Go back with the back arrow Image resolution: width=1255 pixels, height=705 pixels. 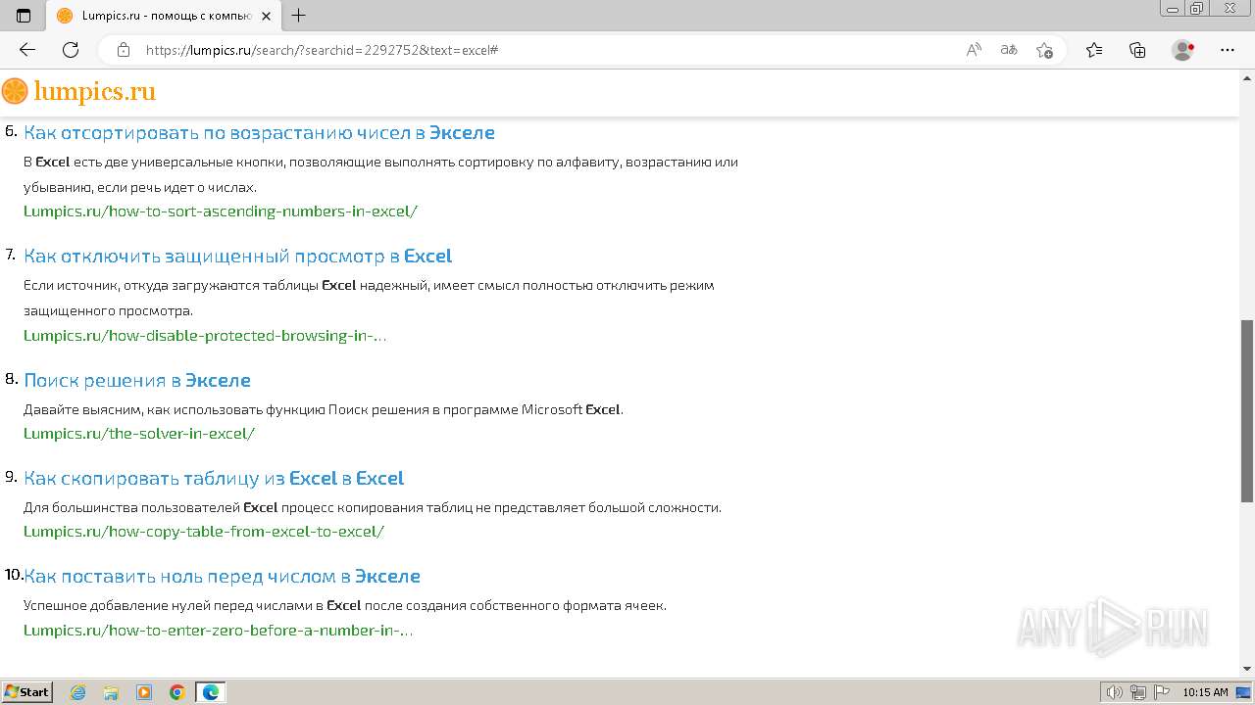[27, 50]
